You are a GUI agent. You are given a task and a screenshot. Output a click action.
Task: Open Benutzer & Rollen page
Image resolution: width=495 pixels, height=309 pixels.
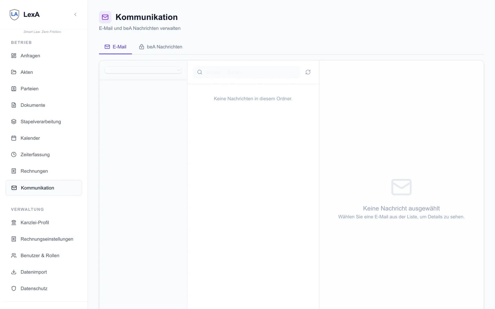[x=40, y=255]
